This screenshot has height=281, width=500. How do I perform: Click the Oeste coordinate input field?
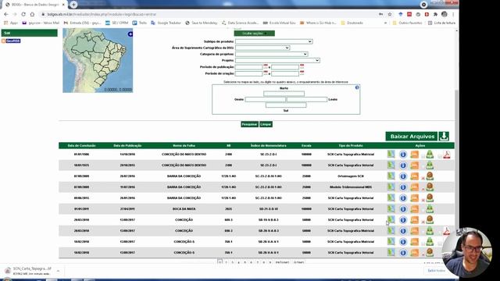click(266, 99)
